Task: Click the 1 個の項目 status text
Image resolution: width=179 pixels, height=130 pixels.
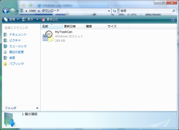Action: (30, 114)
